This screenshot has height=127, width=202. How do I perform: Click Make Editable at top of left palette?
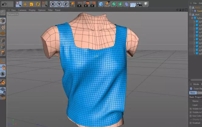(3, 12)
